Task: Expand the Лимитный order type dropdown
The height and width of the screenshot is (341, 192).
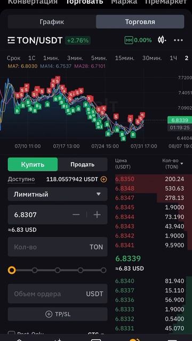Action: [58, 194]
